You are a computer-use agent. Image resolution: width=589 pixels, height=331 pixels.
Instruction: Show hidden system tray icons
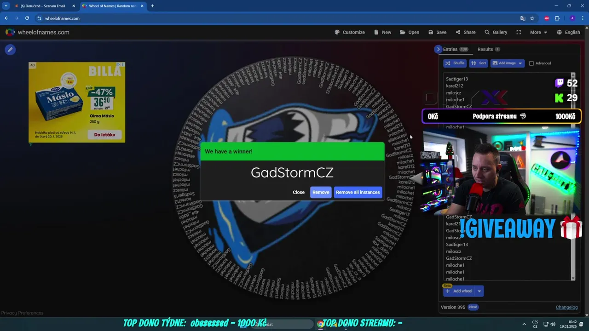point(524,324)
